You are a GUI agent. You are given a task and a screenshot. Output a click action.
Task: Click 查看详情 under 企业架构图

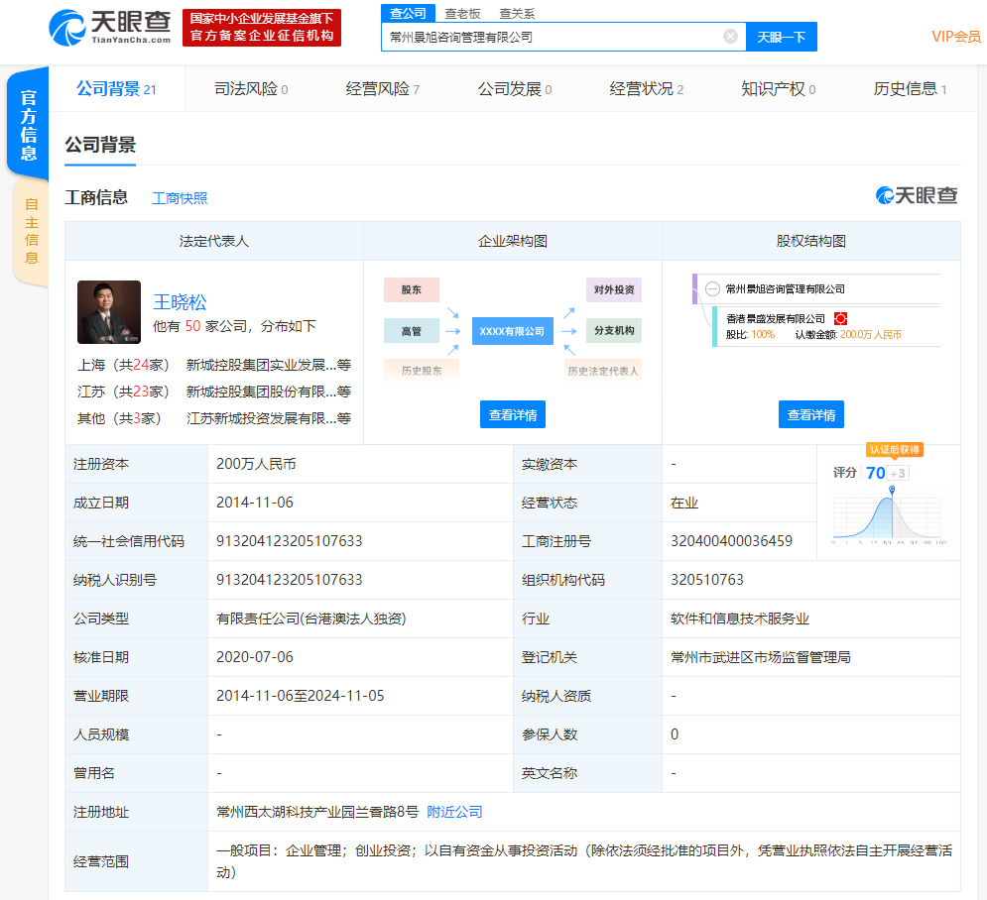click(x=513, y=415)
